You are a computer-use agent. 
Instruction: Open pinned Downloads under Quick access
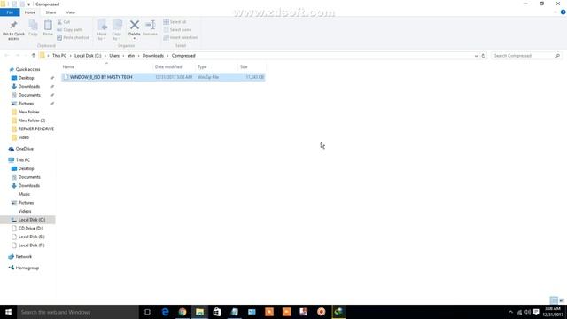coord(29,87)
